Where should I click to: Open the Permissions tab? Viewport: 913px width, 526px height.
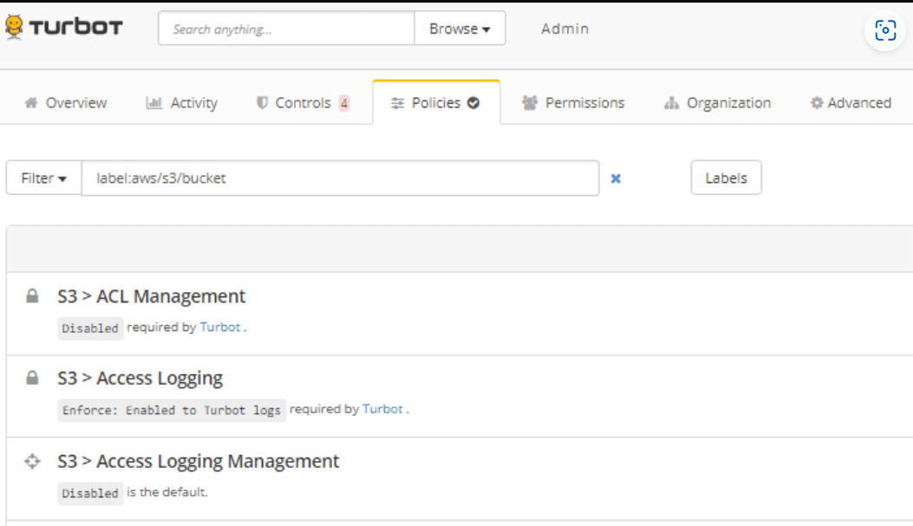pyautogui.click(x=573, y=103)
